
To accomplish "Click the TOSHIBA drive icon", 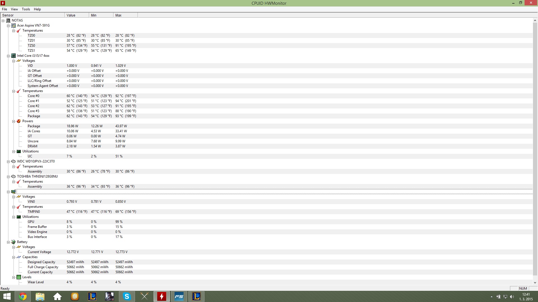I will (x=13, y=176).
